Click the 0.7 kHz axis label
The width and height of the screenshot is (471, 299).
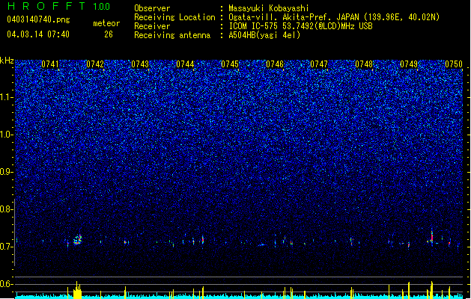point(6,247)
